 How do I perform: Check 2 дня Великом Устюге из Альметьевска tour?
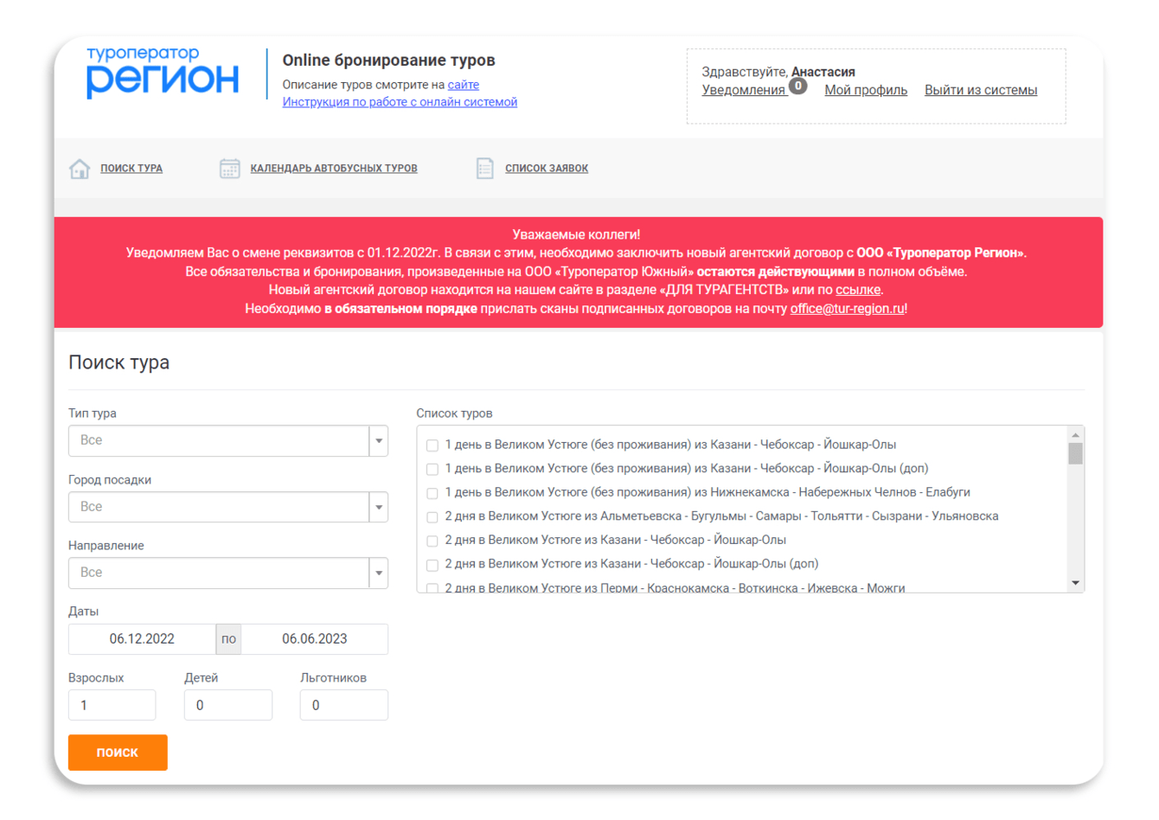(432, 517)
